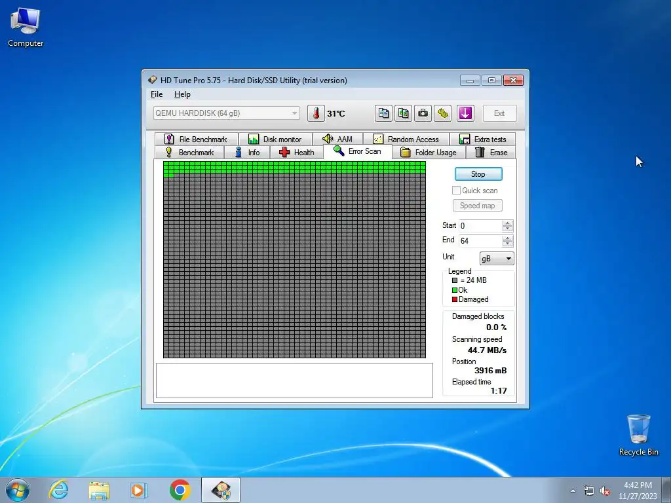The height and width of the screenshot is (503, 671).
Task: Open the Erase tab
Action: pos(491,152)
